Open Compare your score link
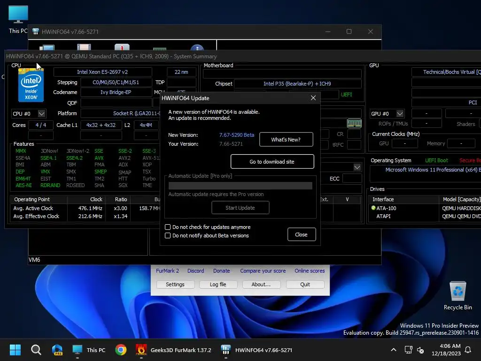Image resolution: width=481 pixels, height=361 pixels. pyautogui.click(x=263, y=271)
